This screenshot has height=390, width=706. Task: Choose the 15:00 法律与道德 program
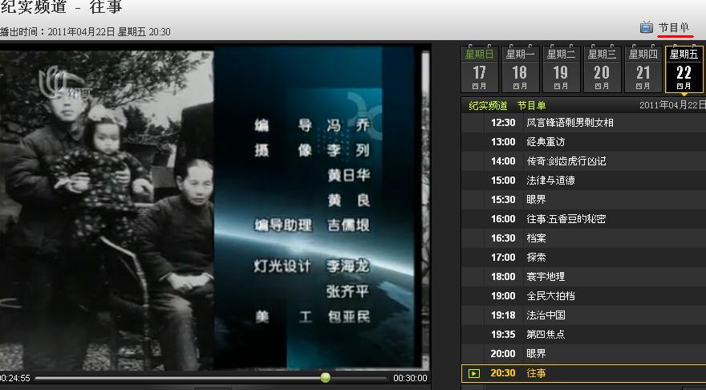[x=550, y=181]
